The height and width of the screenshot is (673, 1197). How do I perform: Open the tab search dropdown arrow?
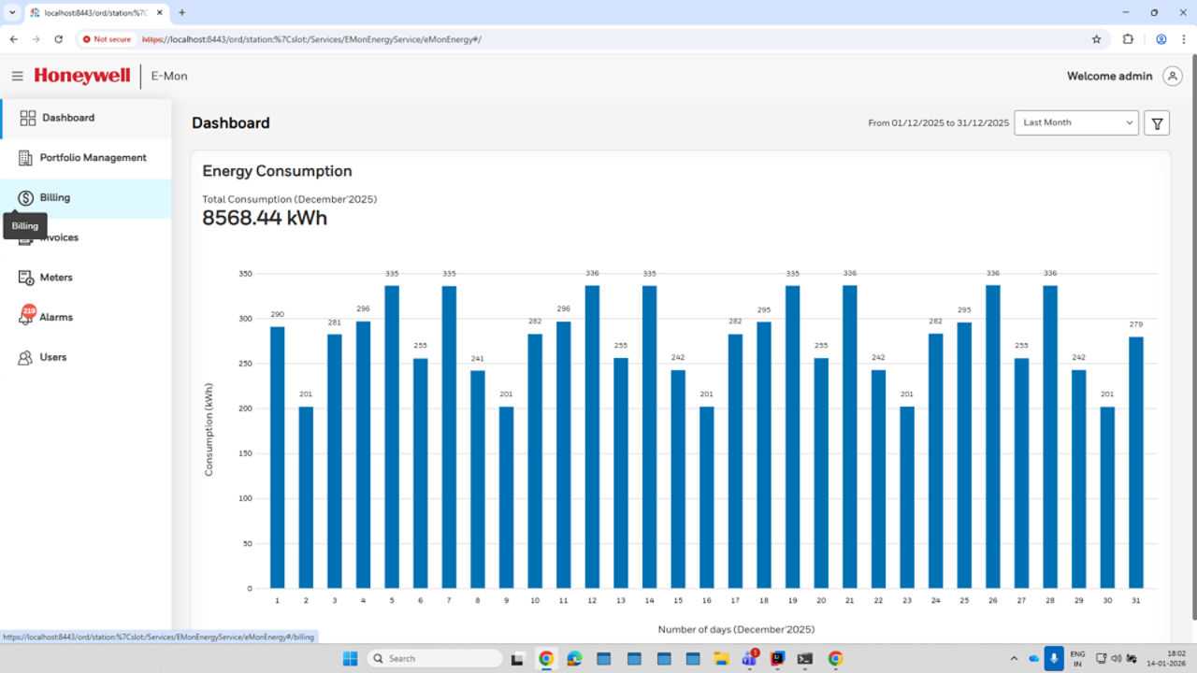pyautogui.click(x=12, y=12)
